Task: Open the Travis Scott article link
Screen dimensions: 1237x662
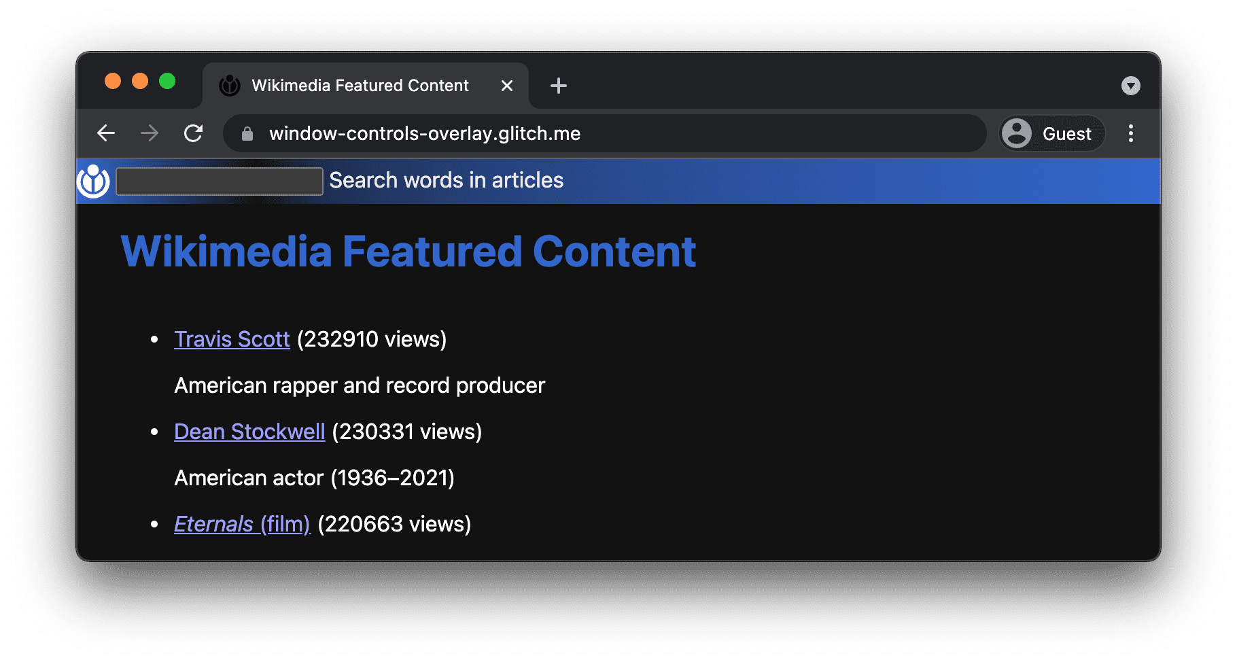Action: [x=232, y=338]
